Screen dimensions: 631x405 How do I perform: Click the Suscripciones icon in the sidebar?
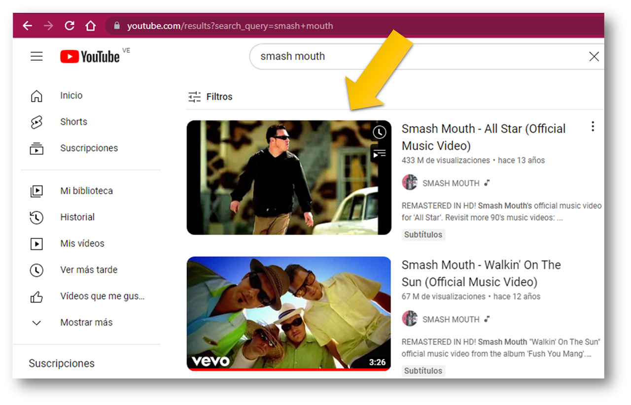click(x=36, y=148)
